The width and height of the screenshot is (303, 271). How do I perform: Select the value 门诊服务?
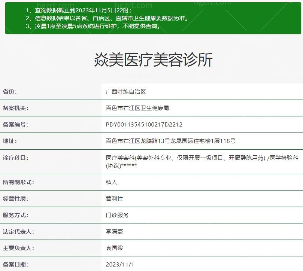pos(117,215)
